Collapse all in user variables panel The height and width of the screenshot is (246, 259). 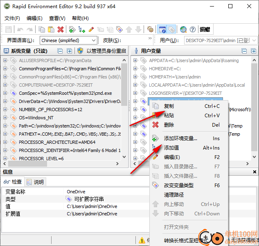244,51
